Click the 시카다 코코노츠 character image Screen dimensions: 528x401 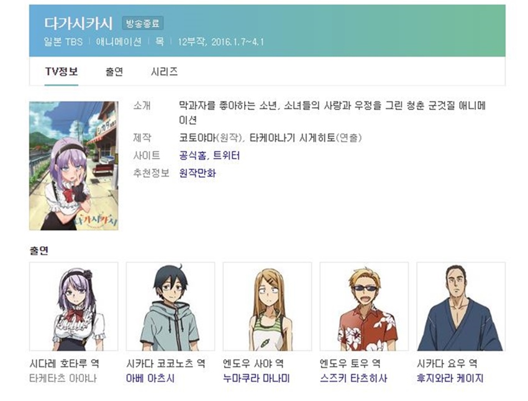[x=170, y=307]
